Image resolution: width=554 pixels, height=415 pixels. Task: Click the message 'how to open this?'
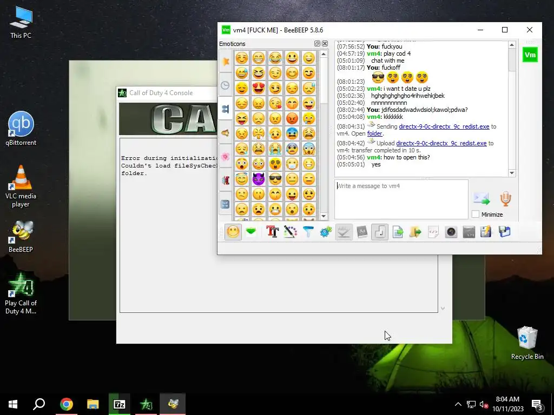pos(407,157)
